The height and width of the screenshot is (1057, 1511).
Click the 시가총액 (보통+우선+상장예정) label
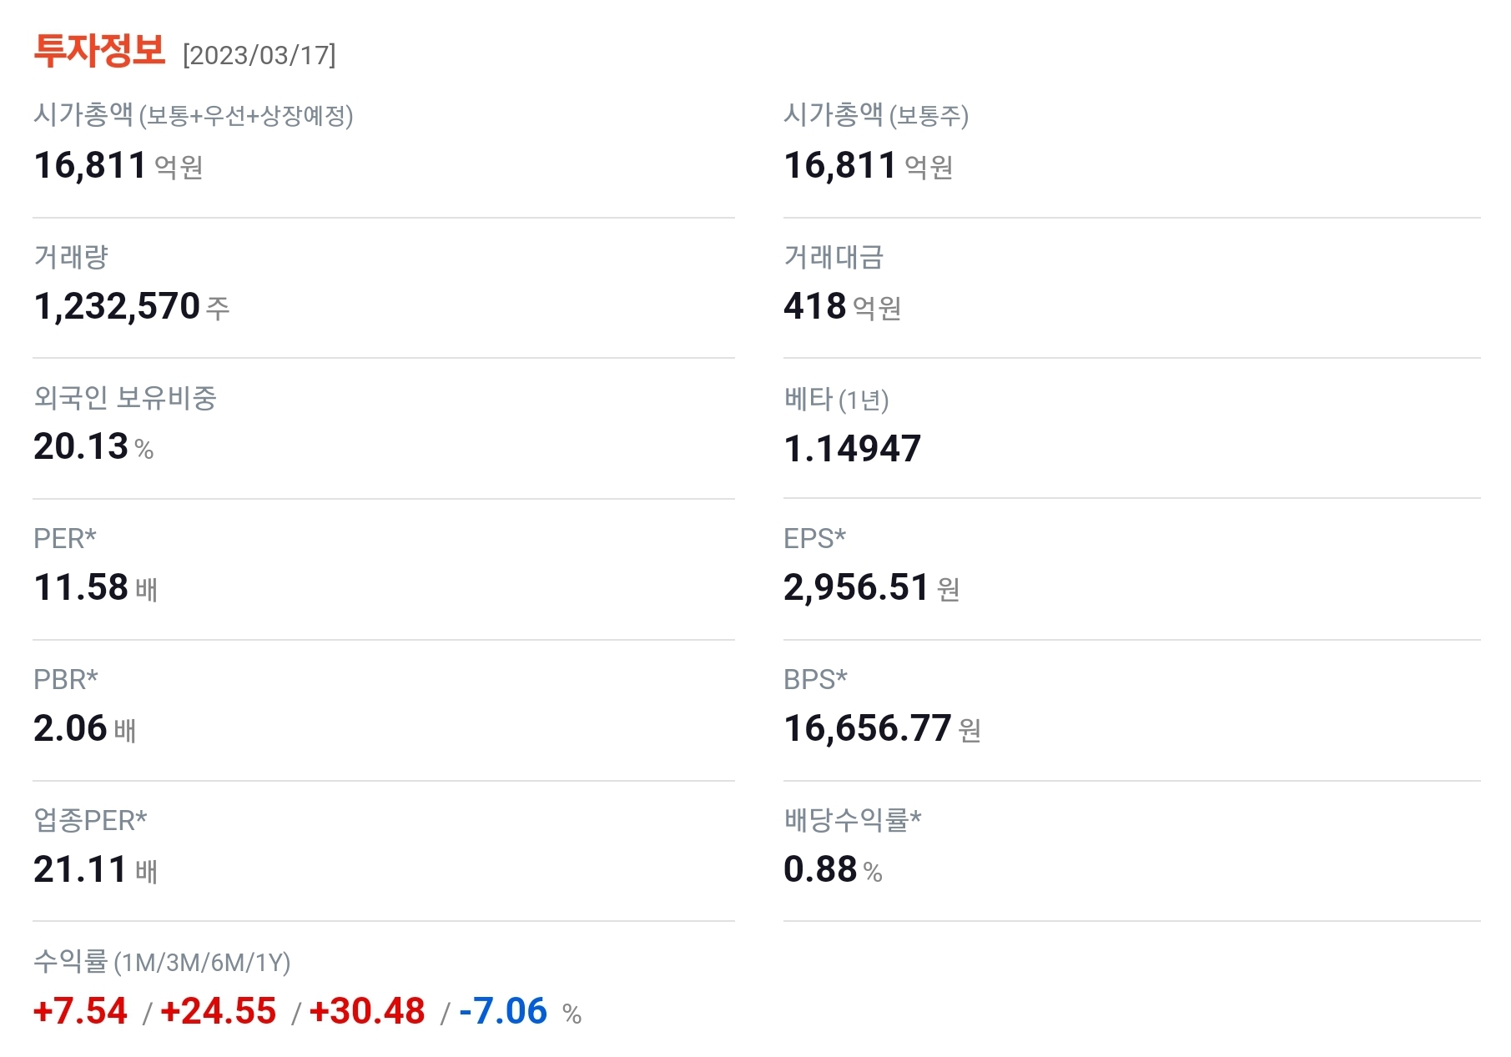coord(195,118)
